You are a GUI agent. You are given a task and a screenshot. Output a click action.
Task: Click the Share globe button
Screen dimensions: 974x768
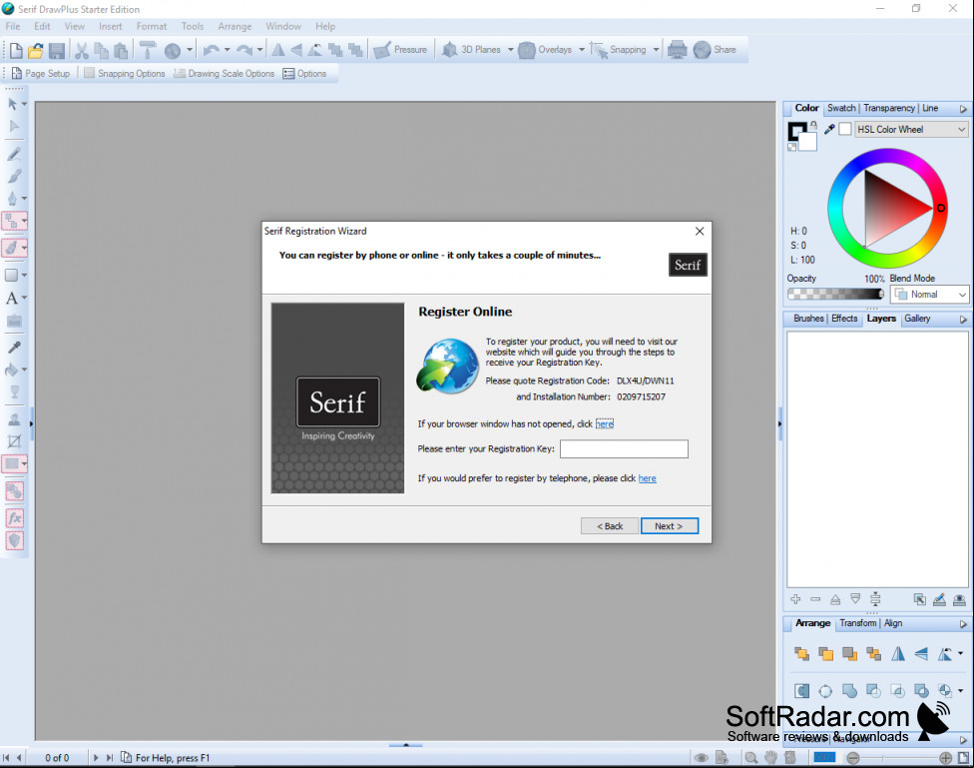click(715, 50)
